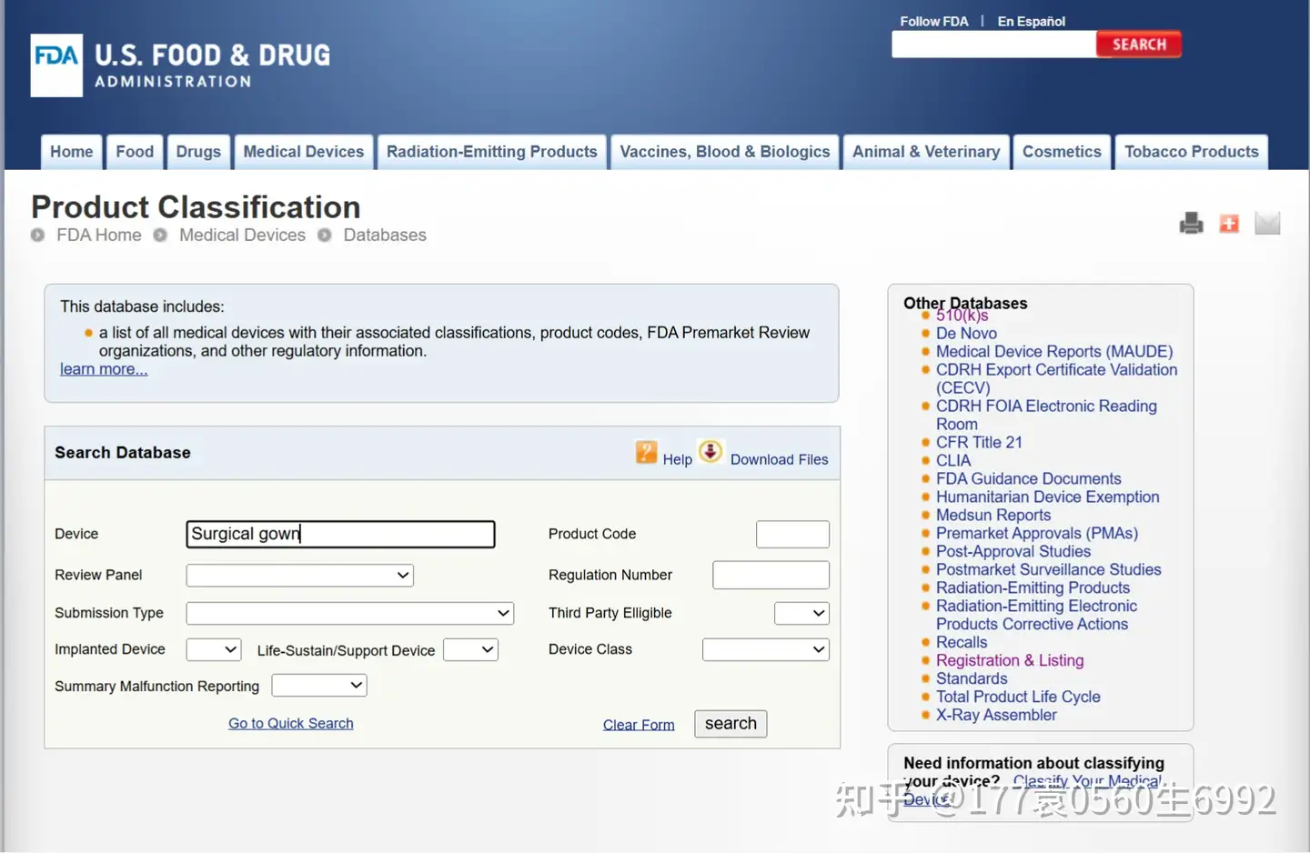Open the Food tab

pyautogui.click(x=135, y=152)
